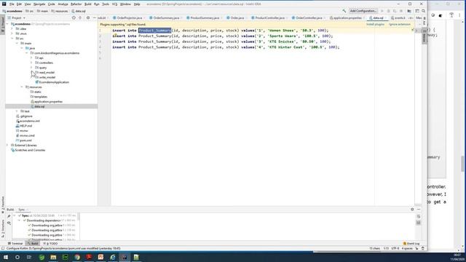
Task: Open the Refactor menu
Action: click(x=76, y=4)
